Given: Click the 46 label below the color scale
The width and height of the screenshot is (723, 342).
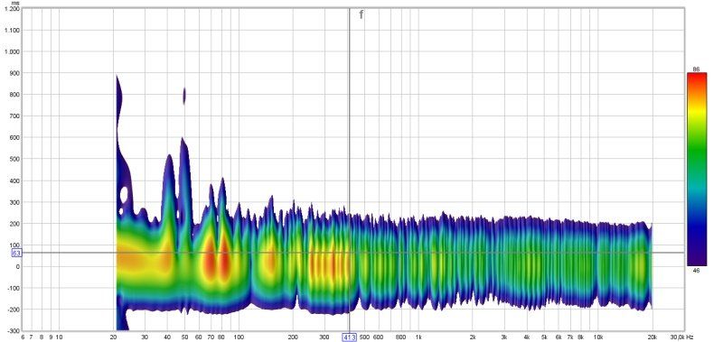Looking at the screenshot, I should pos(696,270).
